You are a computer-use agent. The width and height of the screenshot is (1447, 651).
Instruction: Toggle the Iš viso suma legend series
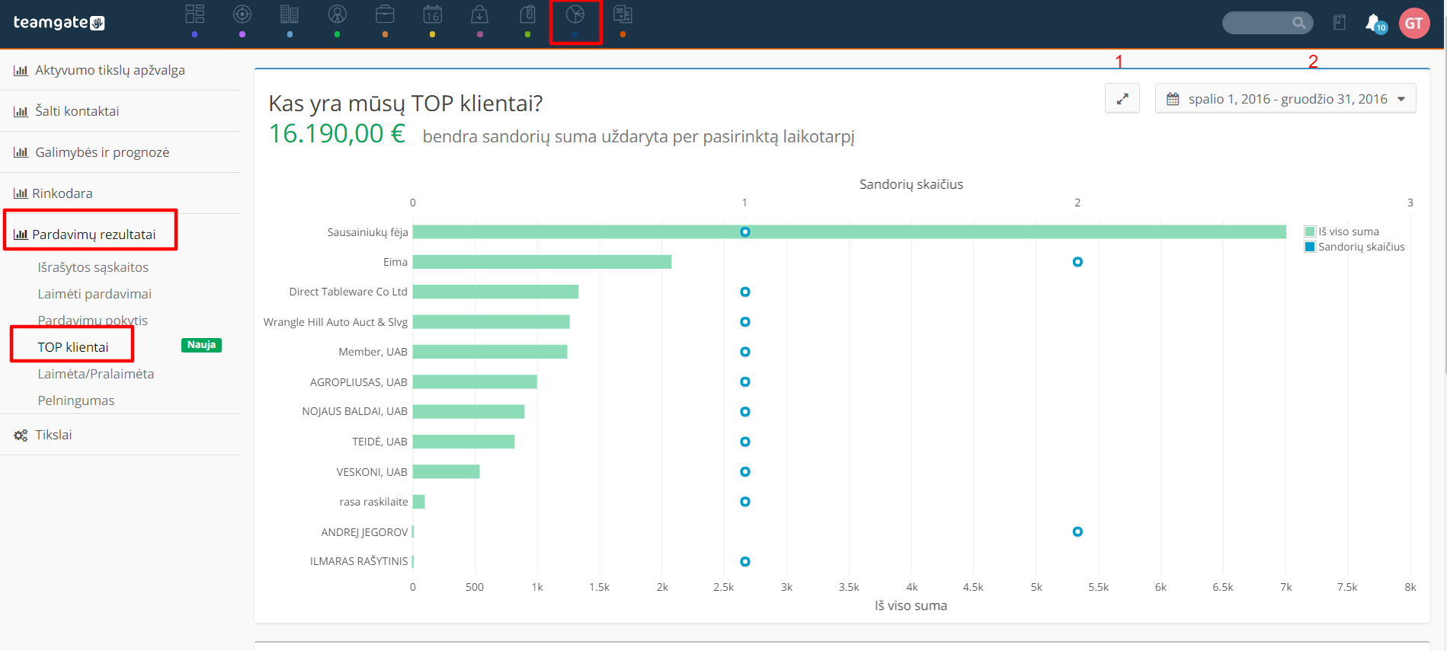click(1342, 231)
